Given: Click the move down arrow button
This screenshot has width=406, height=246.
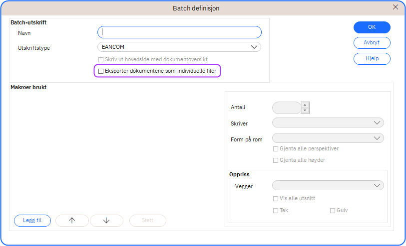Looking at the screenshot, I should [106, 221].
